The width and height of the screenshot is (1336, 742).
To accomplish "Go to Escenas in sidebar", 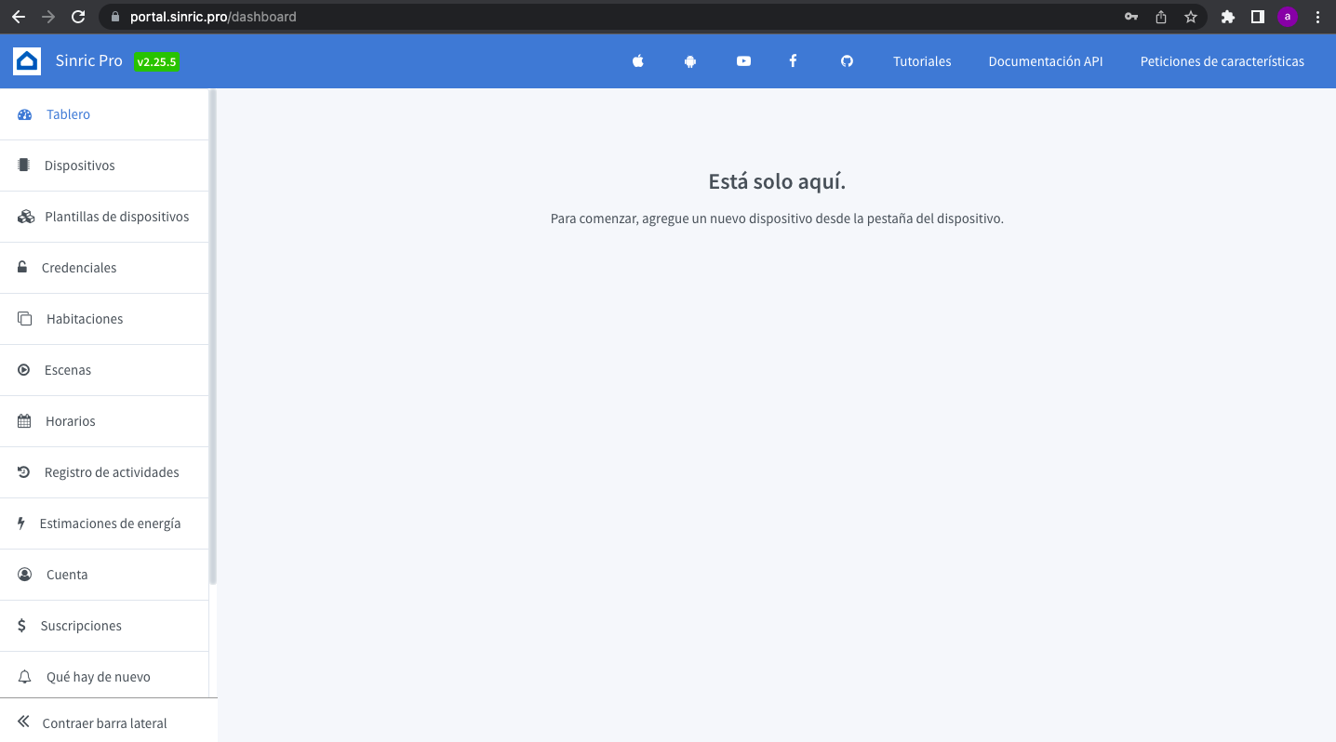I will click(68, 370).
